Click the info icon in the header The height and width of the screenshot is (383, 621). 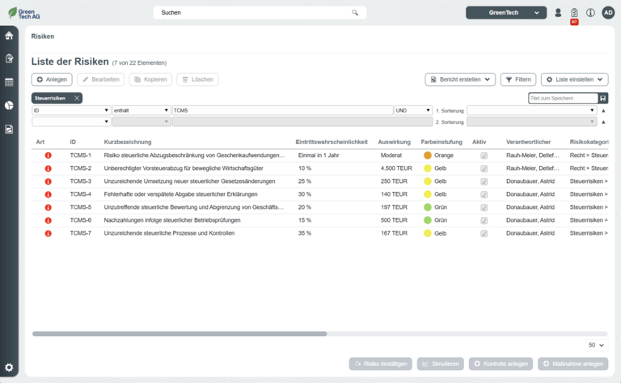[x=590, y=13]
